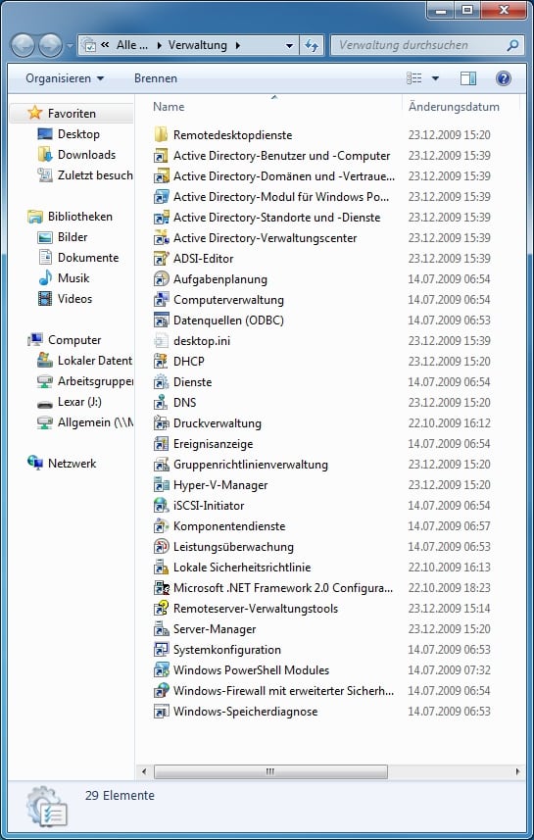534x840 pixels.
Task: Click the Brennen toolbar button
Action: point(156,78)
